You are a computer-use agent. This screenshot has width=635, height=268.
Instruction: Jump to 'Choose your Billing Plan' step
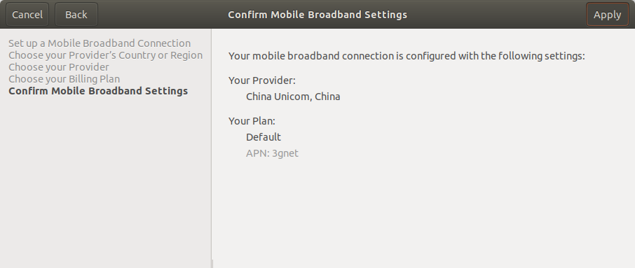pyautogui.click(x=64, y=79)
